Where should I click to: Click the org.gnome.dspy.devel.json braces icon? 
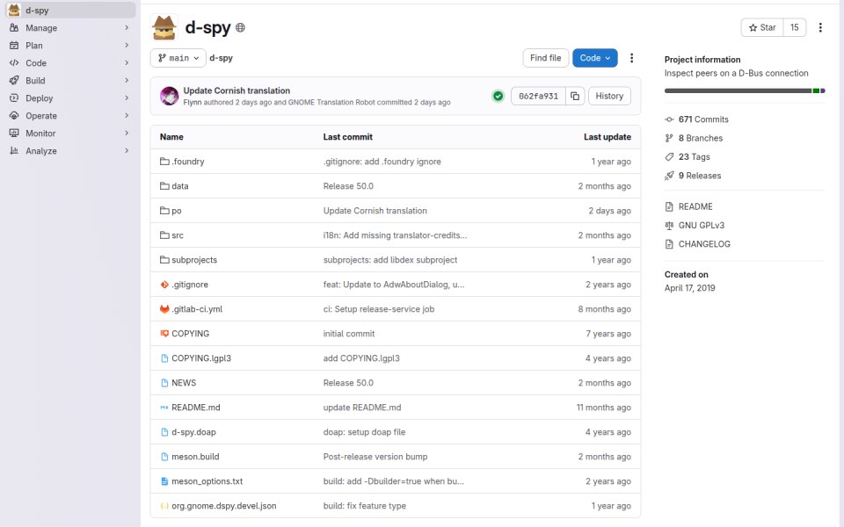(164, 506)
